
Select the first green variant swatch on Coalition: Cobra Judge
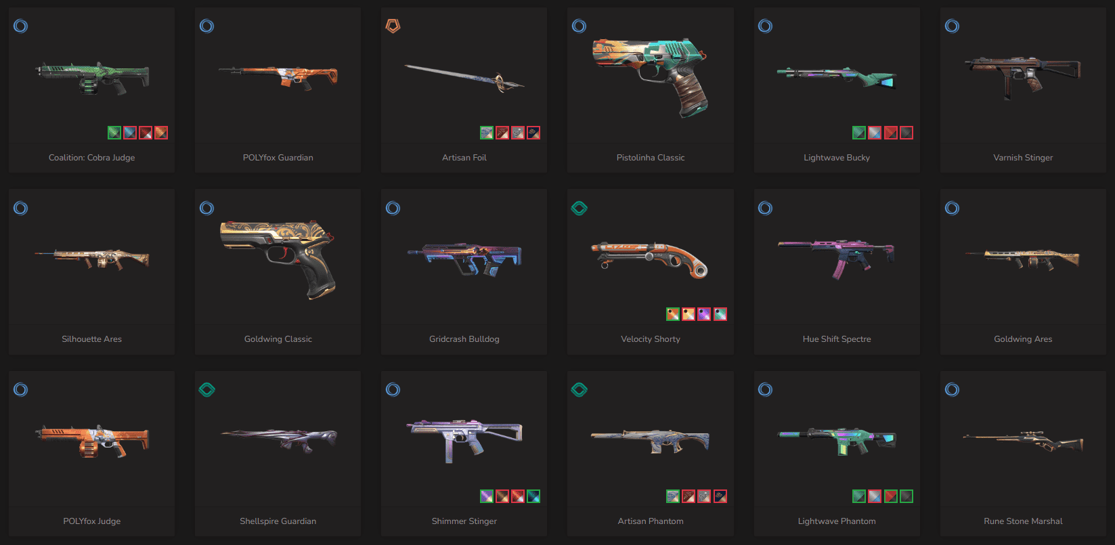[x=114, y=133]
